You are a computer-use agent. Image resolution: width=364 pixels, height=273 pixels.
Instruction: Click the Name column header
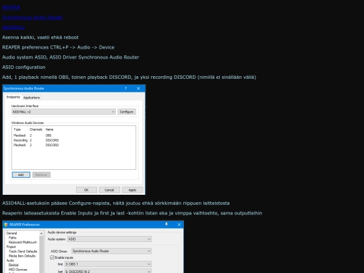point(49,129)
